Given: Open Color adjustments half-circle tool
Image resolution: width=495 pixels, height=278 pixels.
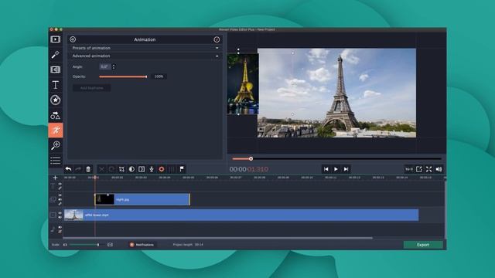Looking at the screenshot, I should point(131,169).
